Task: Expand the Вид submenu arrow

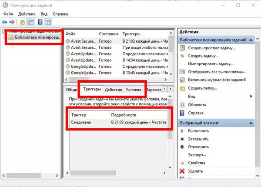Action: 251,96
